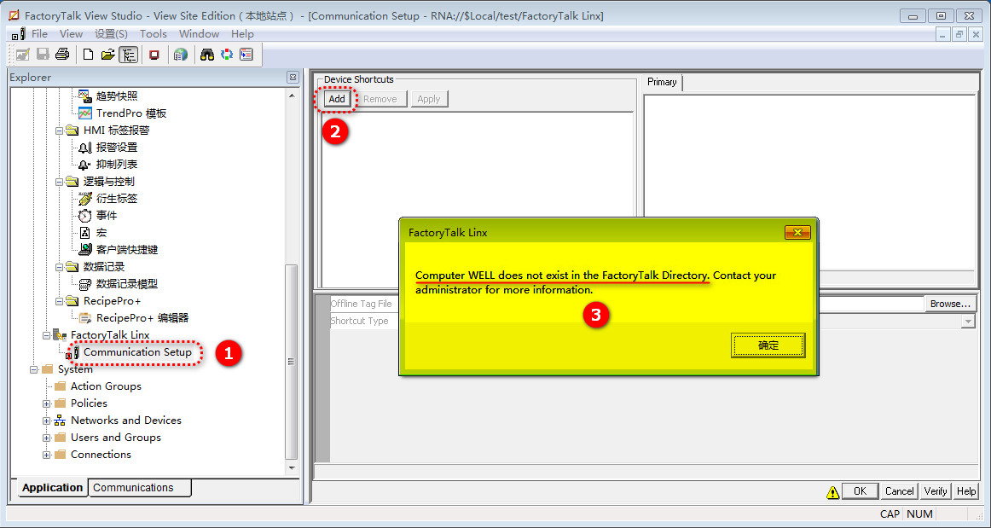This screenshot has width=991, height=528.
Task: Click the print icon in toolbar
Action: [x=62, y=55]
